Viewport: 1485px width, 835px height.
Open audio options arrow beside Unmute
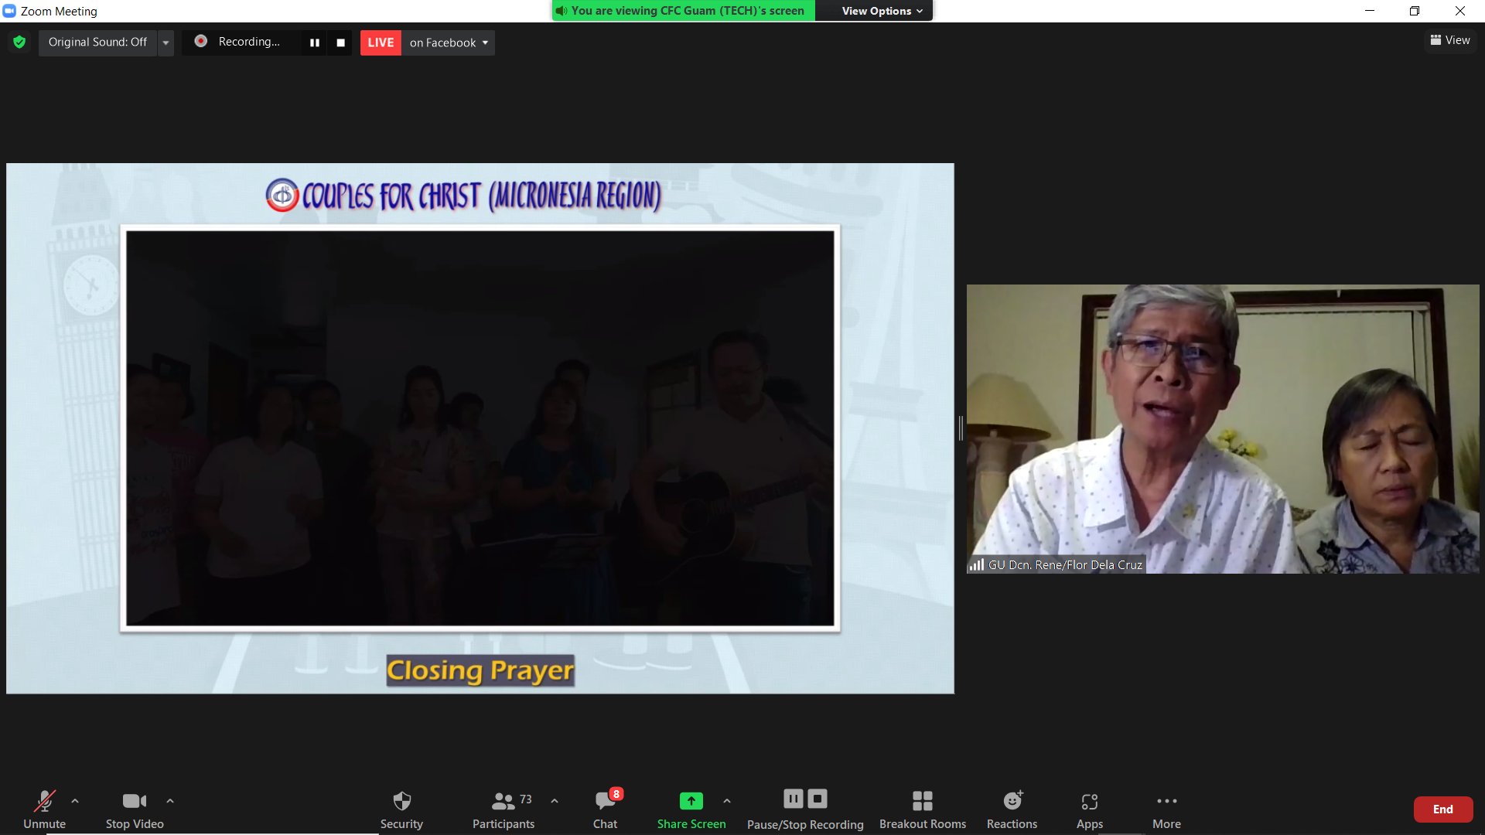point(75,801)
